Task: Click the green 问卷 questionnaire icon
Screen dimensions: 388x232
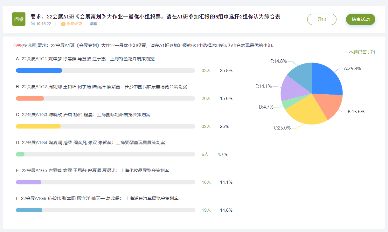Action: (x=19, y=19)
